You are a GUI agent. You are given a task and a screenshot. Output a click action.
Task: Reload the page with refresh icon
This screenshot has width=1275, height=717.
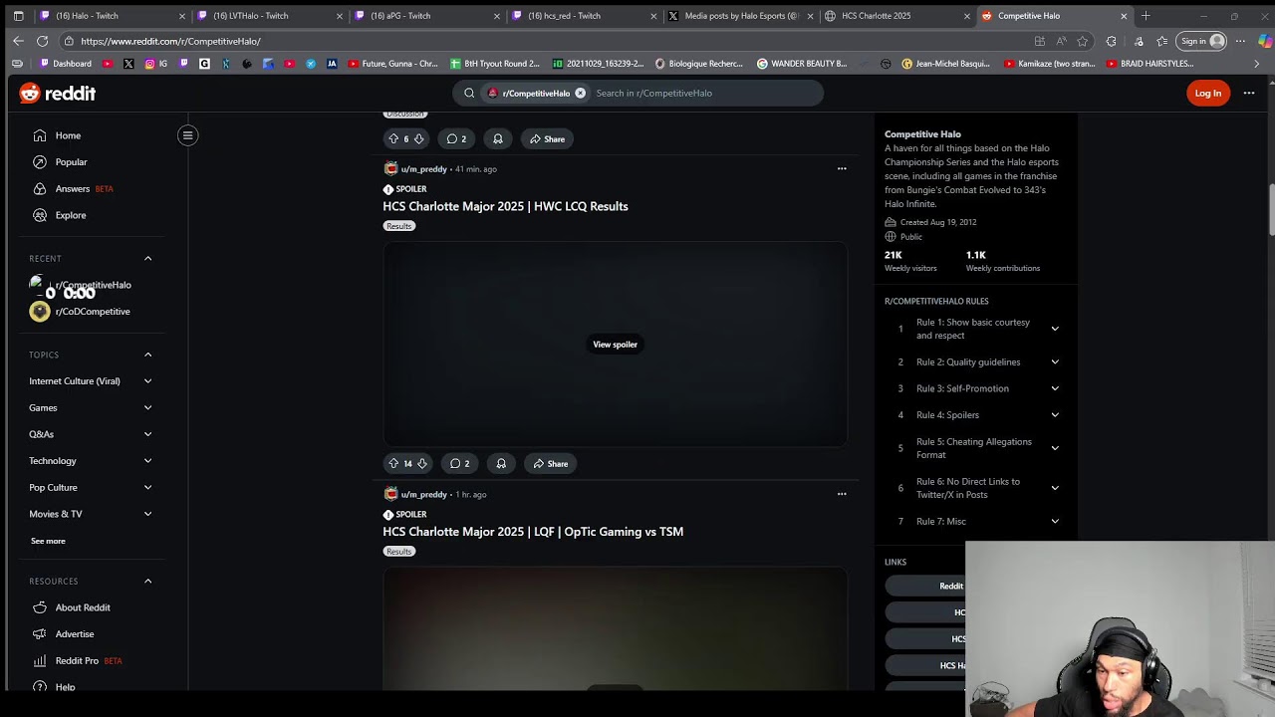tap(42, 41)
